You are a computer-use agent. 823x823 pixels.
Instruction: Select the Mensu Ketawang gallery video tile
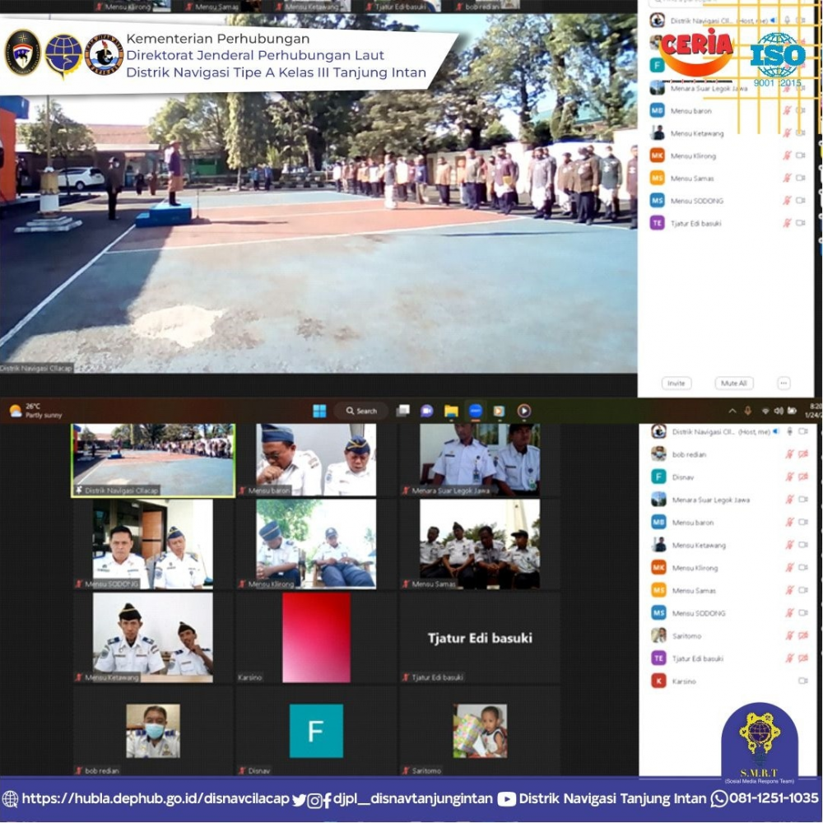[x=153, y=638]
